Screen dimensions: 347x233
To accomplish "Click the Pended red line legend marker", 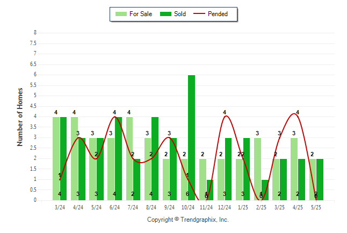I will coord(199,14).
